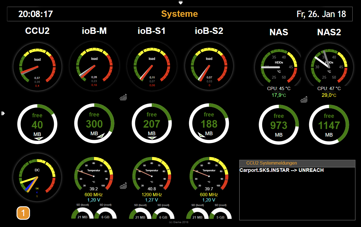Click the ioB-S2 column heading
The image size is (361, 227).
[x=209, y=31]
